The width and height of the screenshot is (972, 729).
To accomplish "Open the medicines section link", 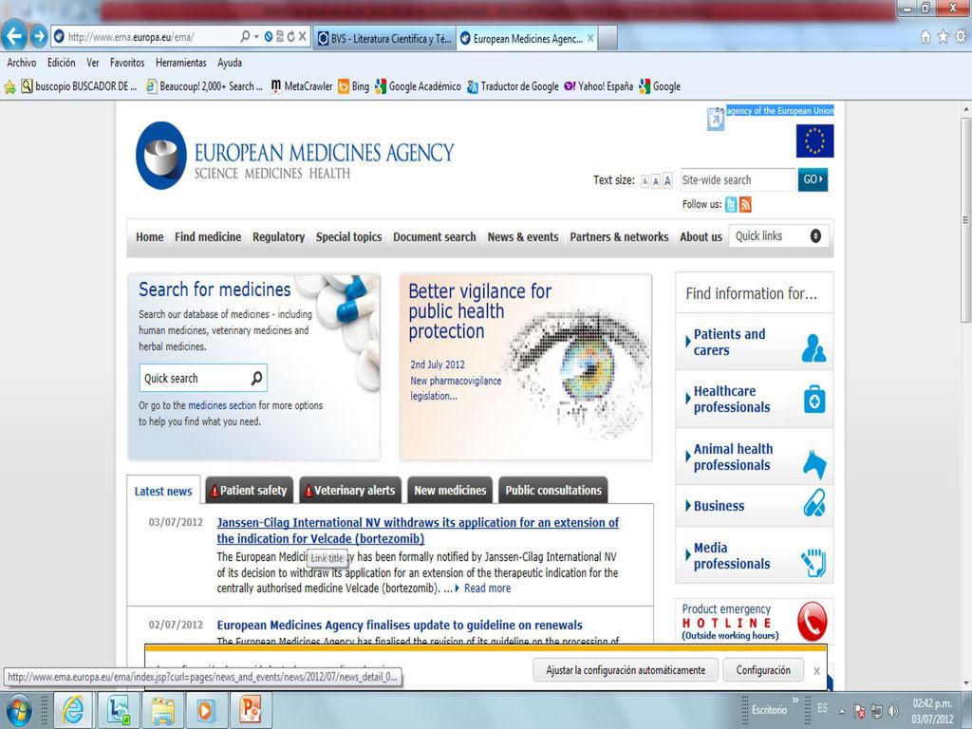I will (222, 405).
